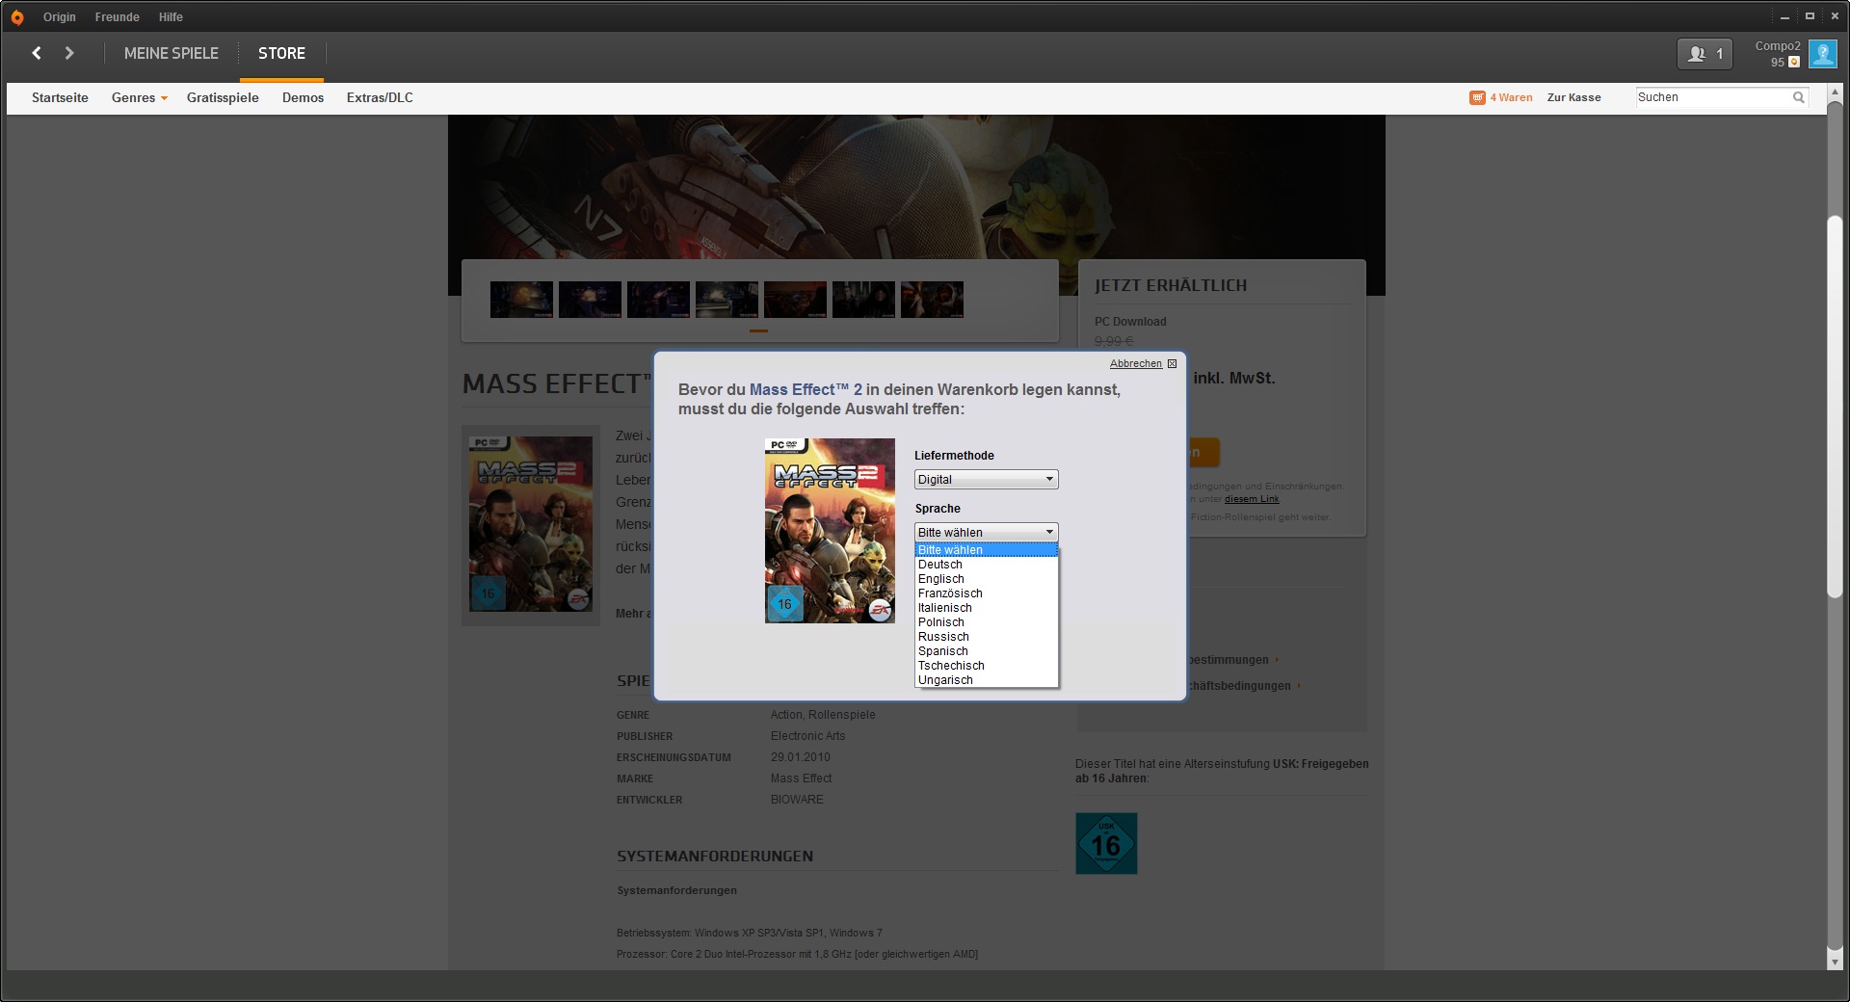Expand the Genres dropdown

tap(140, 97)
